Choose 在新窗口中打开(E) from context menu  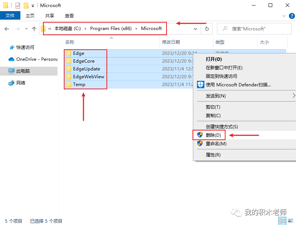[x=224, y=68]
